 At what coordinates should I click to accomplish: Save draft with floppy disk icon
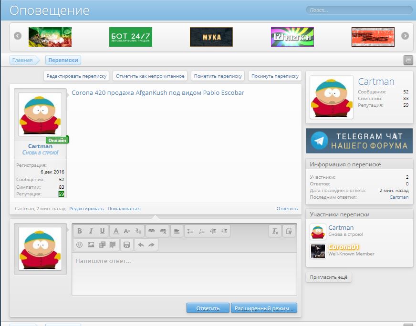126,244
